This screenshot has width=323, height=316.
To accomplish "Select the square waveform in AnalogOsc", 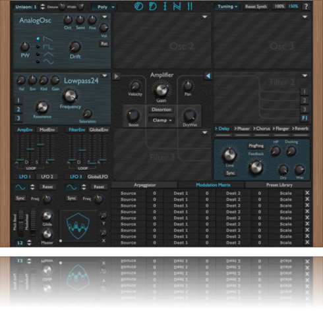I will pos(38,47).
